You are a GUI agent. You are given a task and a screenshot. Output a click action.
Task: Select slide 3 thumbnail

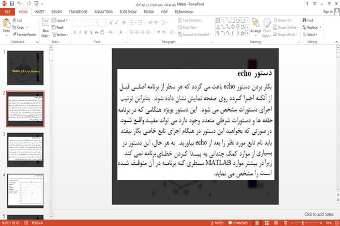point(25,150)
